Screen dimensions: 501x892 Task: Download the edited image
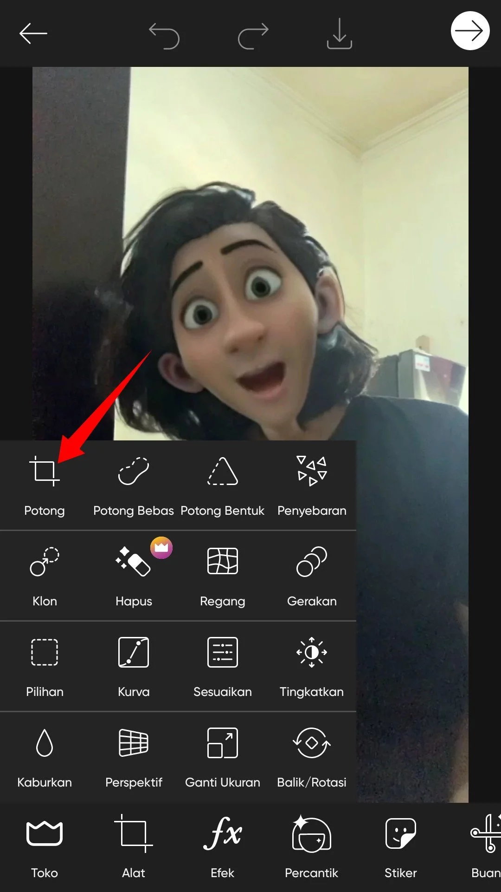pyautogui.click(x=340, y=33)
